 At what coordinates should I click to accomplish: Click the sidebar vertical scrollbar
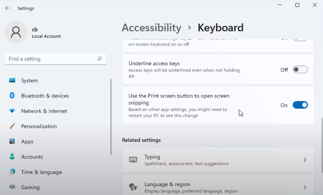click(111, 117)
